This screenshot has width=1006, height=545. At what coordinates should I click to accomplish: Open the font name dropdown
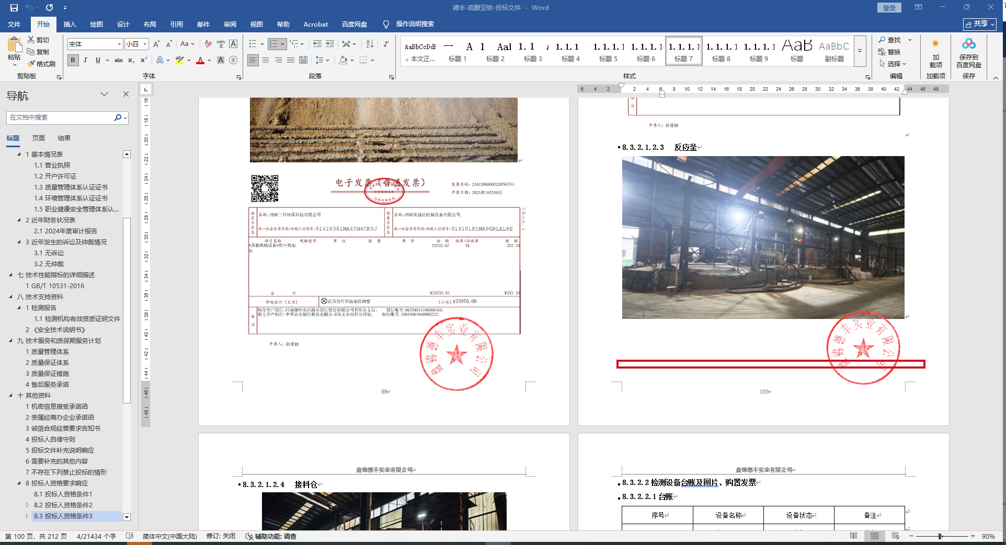(119, 44)
